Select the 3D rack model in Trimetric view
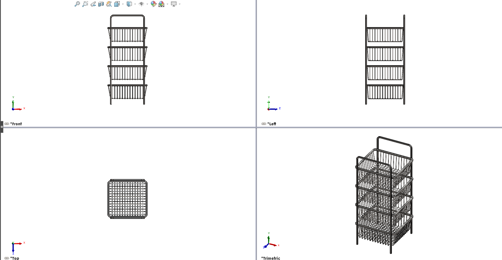The image size is (502, 260). coord(384,195)
